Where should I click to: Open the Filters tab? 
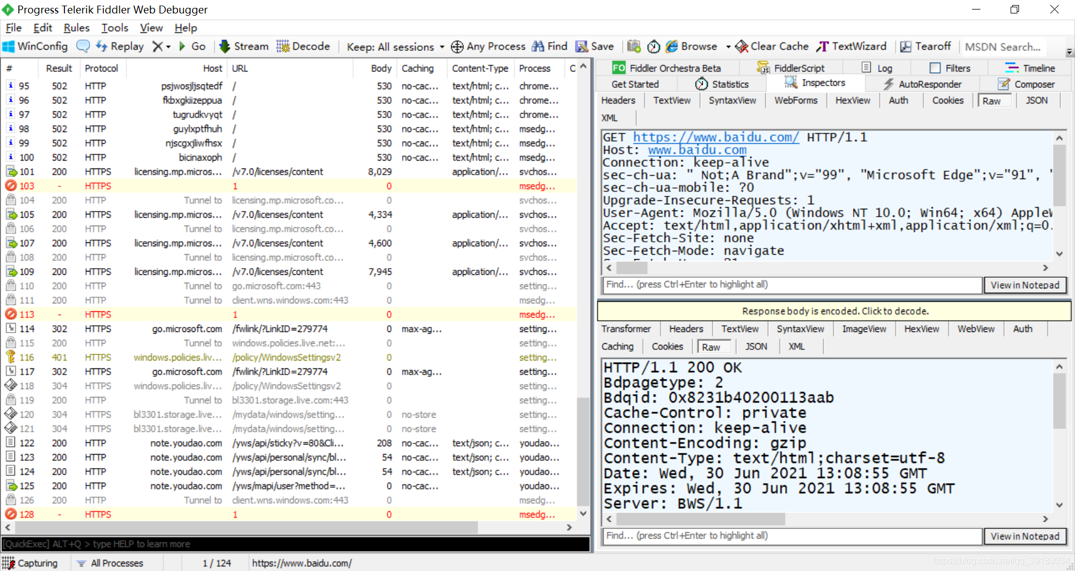click(950, 68)
